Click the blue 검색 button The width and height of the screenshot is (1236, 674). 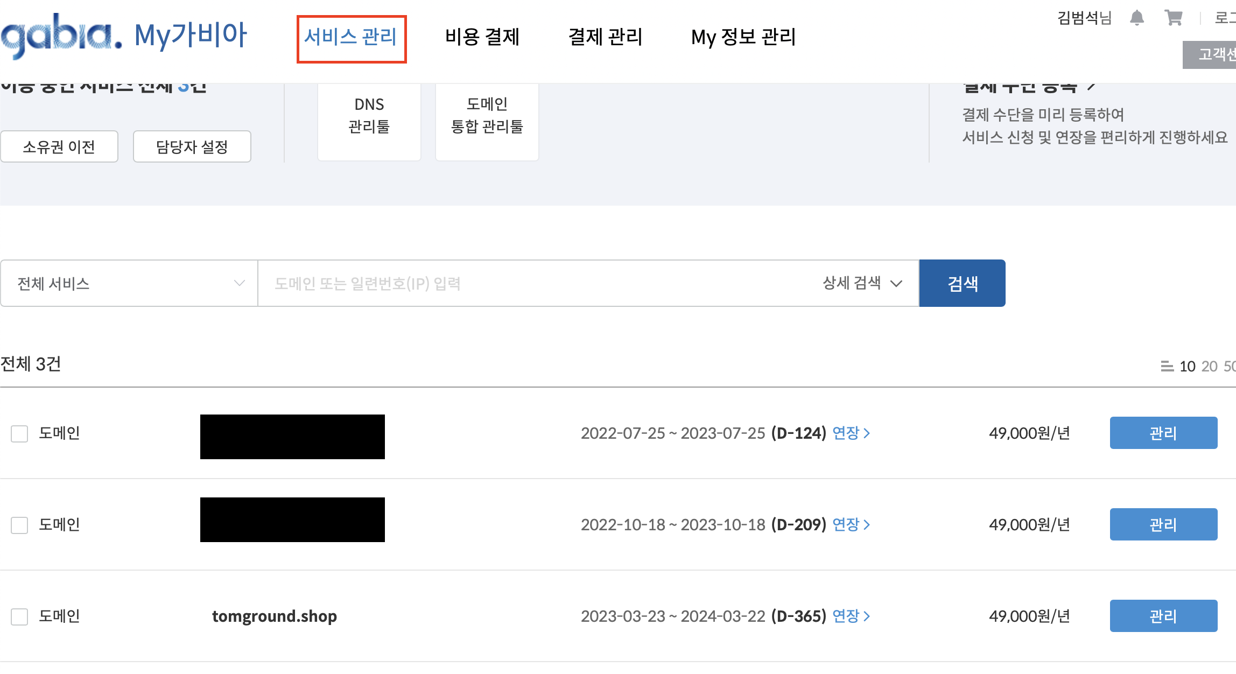[962, 283]
